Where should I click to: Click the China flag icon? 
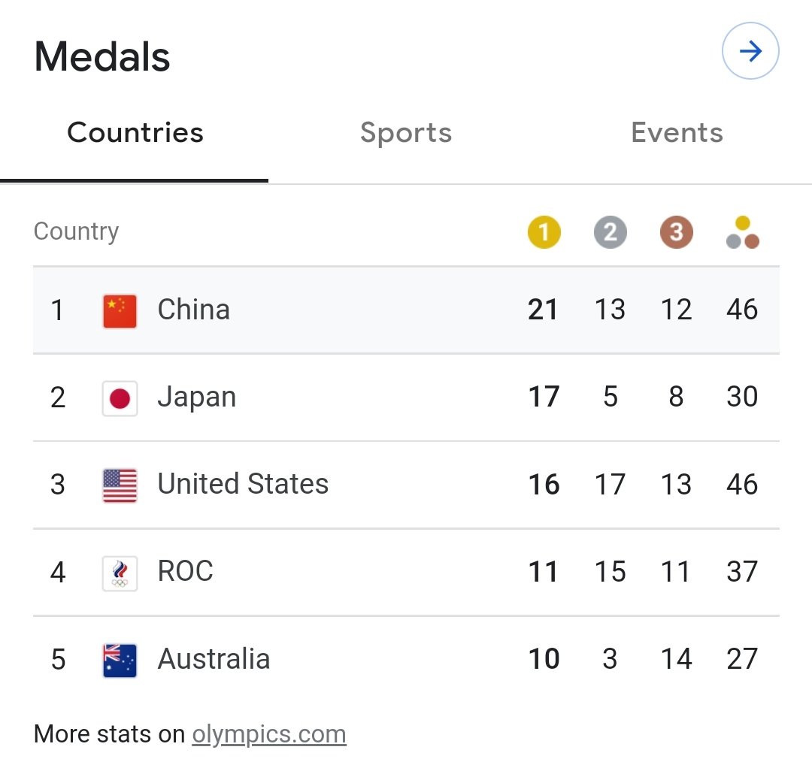(x=120, y=311)
